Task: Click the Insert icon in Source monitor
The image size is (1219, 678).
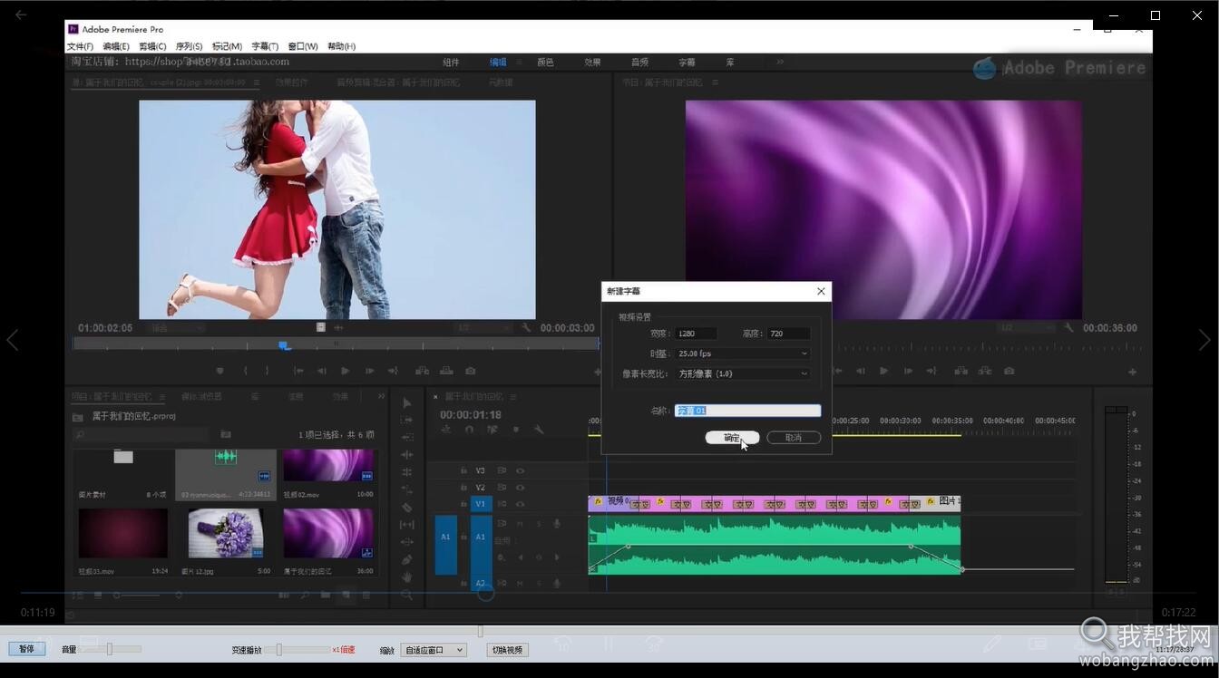Action: click(x=422, y=371)
